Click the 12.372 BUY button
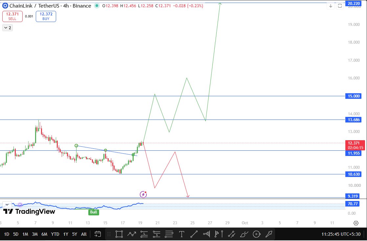Viewport: 367px width, 241px height. pos(46,16)
